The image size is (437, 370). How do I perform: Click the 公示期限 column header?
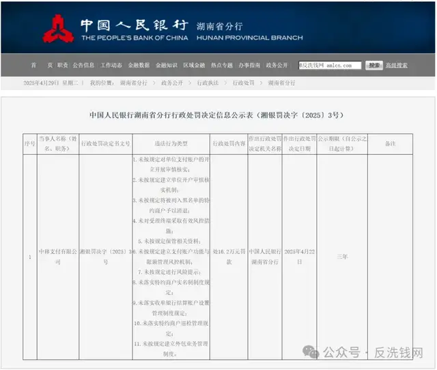(x=342, y=143)
